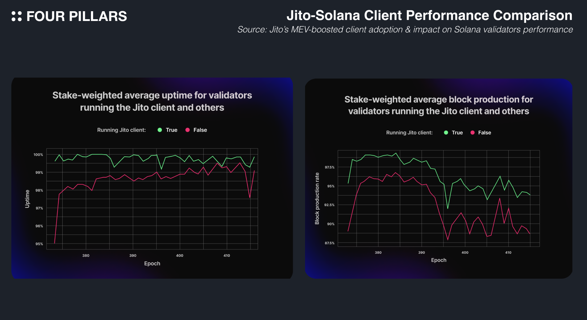Toggle the False series label in uptime chart legend
587x320 pixels.
tap(200, 130)
